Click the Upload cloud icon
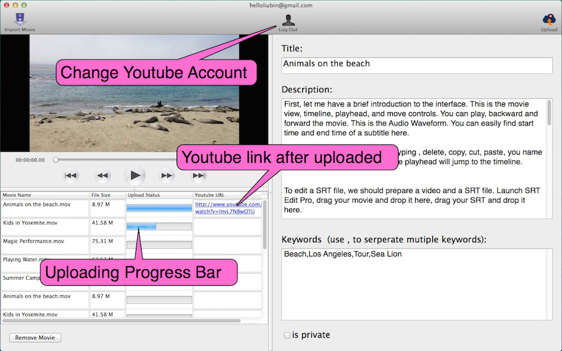Screen dimensions: 562x351 549,20
